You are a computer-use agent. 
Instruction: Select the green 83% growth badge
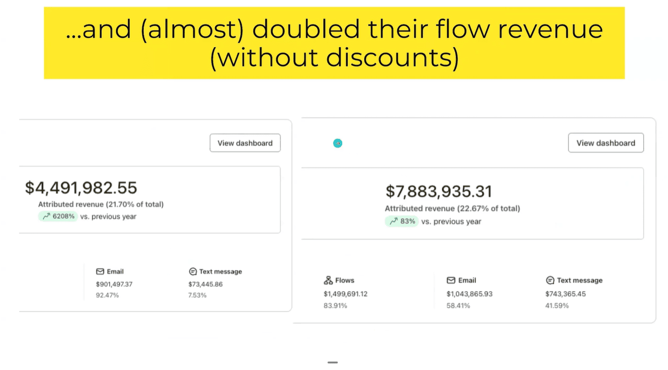402,222
